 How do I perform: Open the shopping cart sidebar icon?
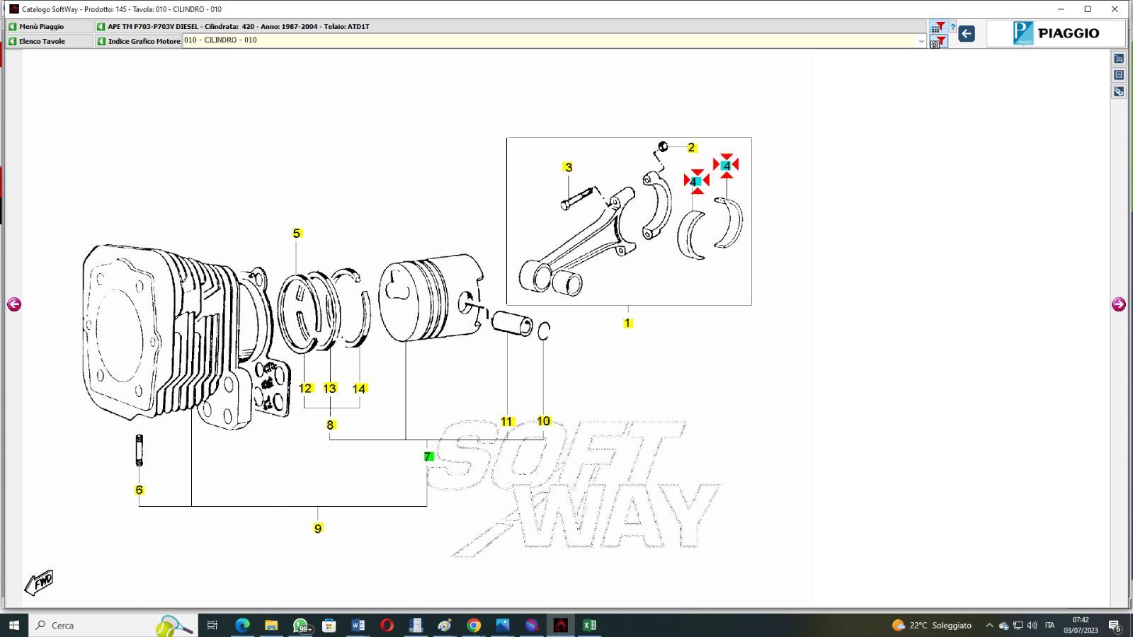coord(1119,59)
